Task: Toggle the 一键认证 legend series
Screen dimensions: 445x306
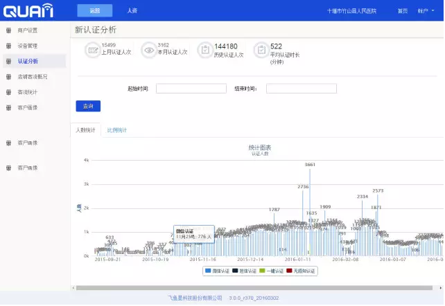Action: tap(272, 271)
